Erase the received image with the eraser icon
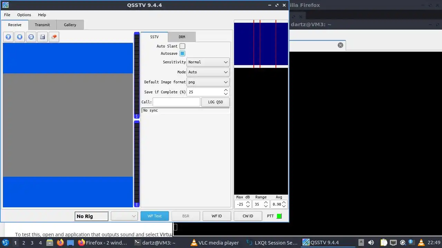This screenshot has width=442, height=248. click(54, 37)
